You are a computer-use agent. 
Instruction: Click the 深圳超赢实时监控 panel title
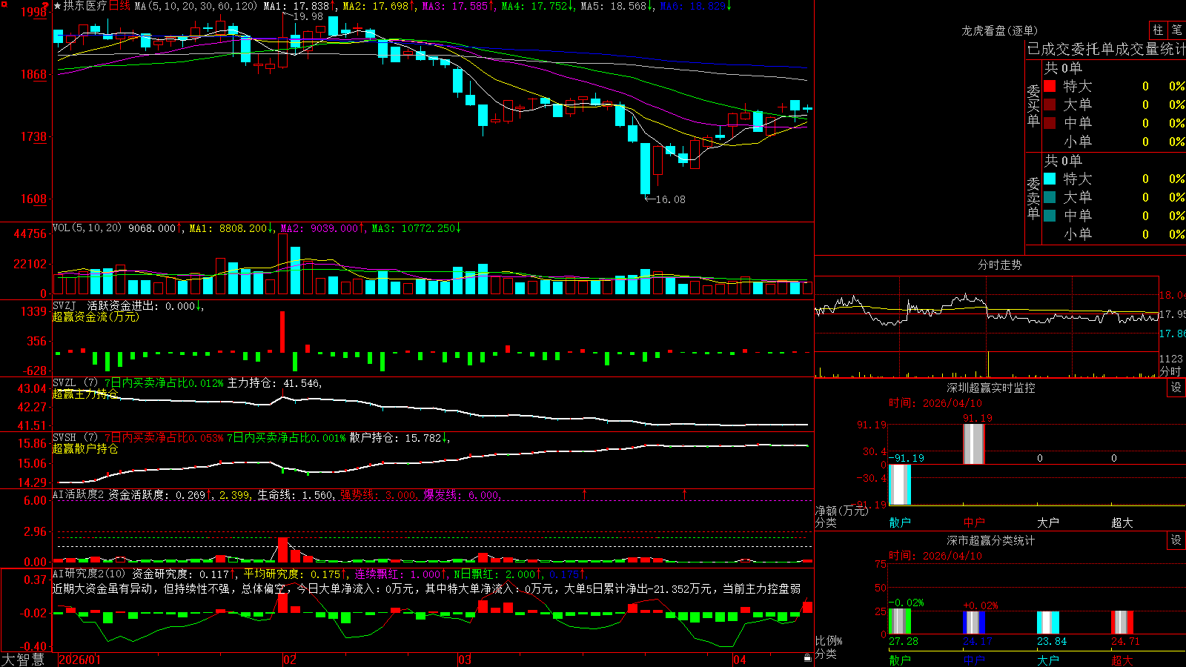click(x=991, y=388)
